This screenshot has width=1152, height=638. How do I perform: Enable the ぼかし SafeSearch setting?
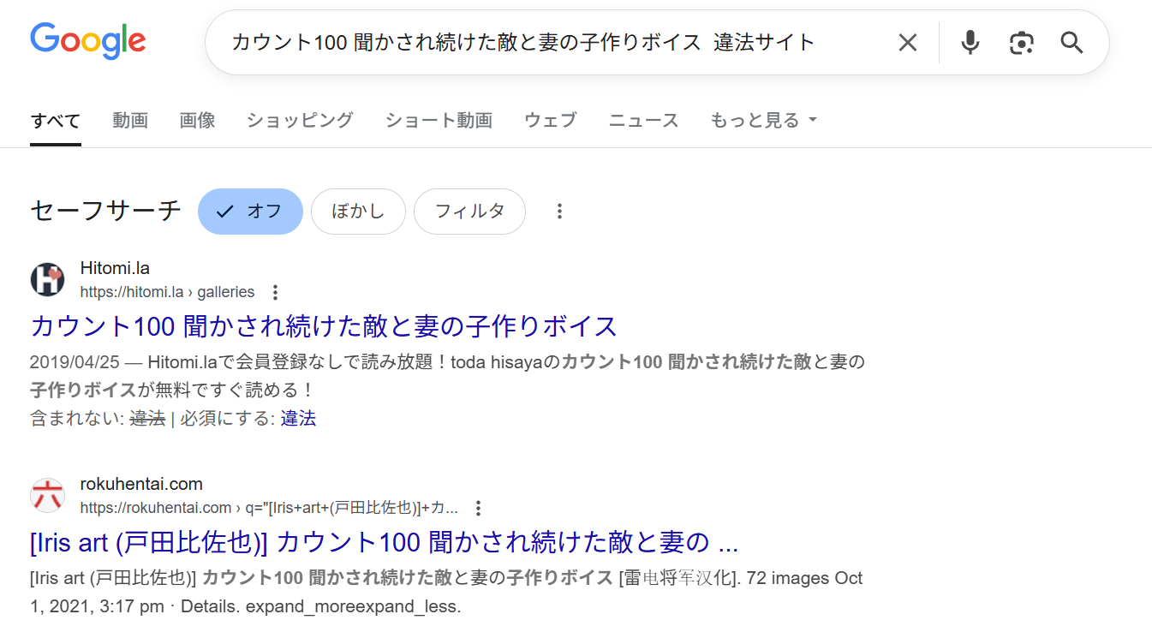(358, 211)
